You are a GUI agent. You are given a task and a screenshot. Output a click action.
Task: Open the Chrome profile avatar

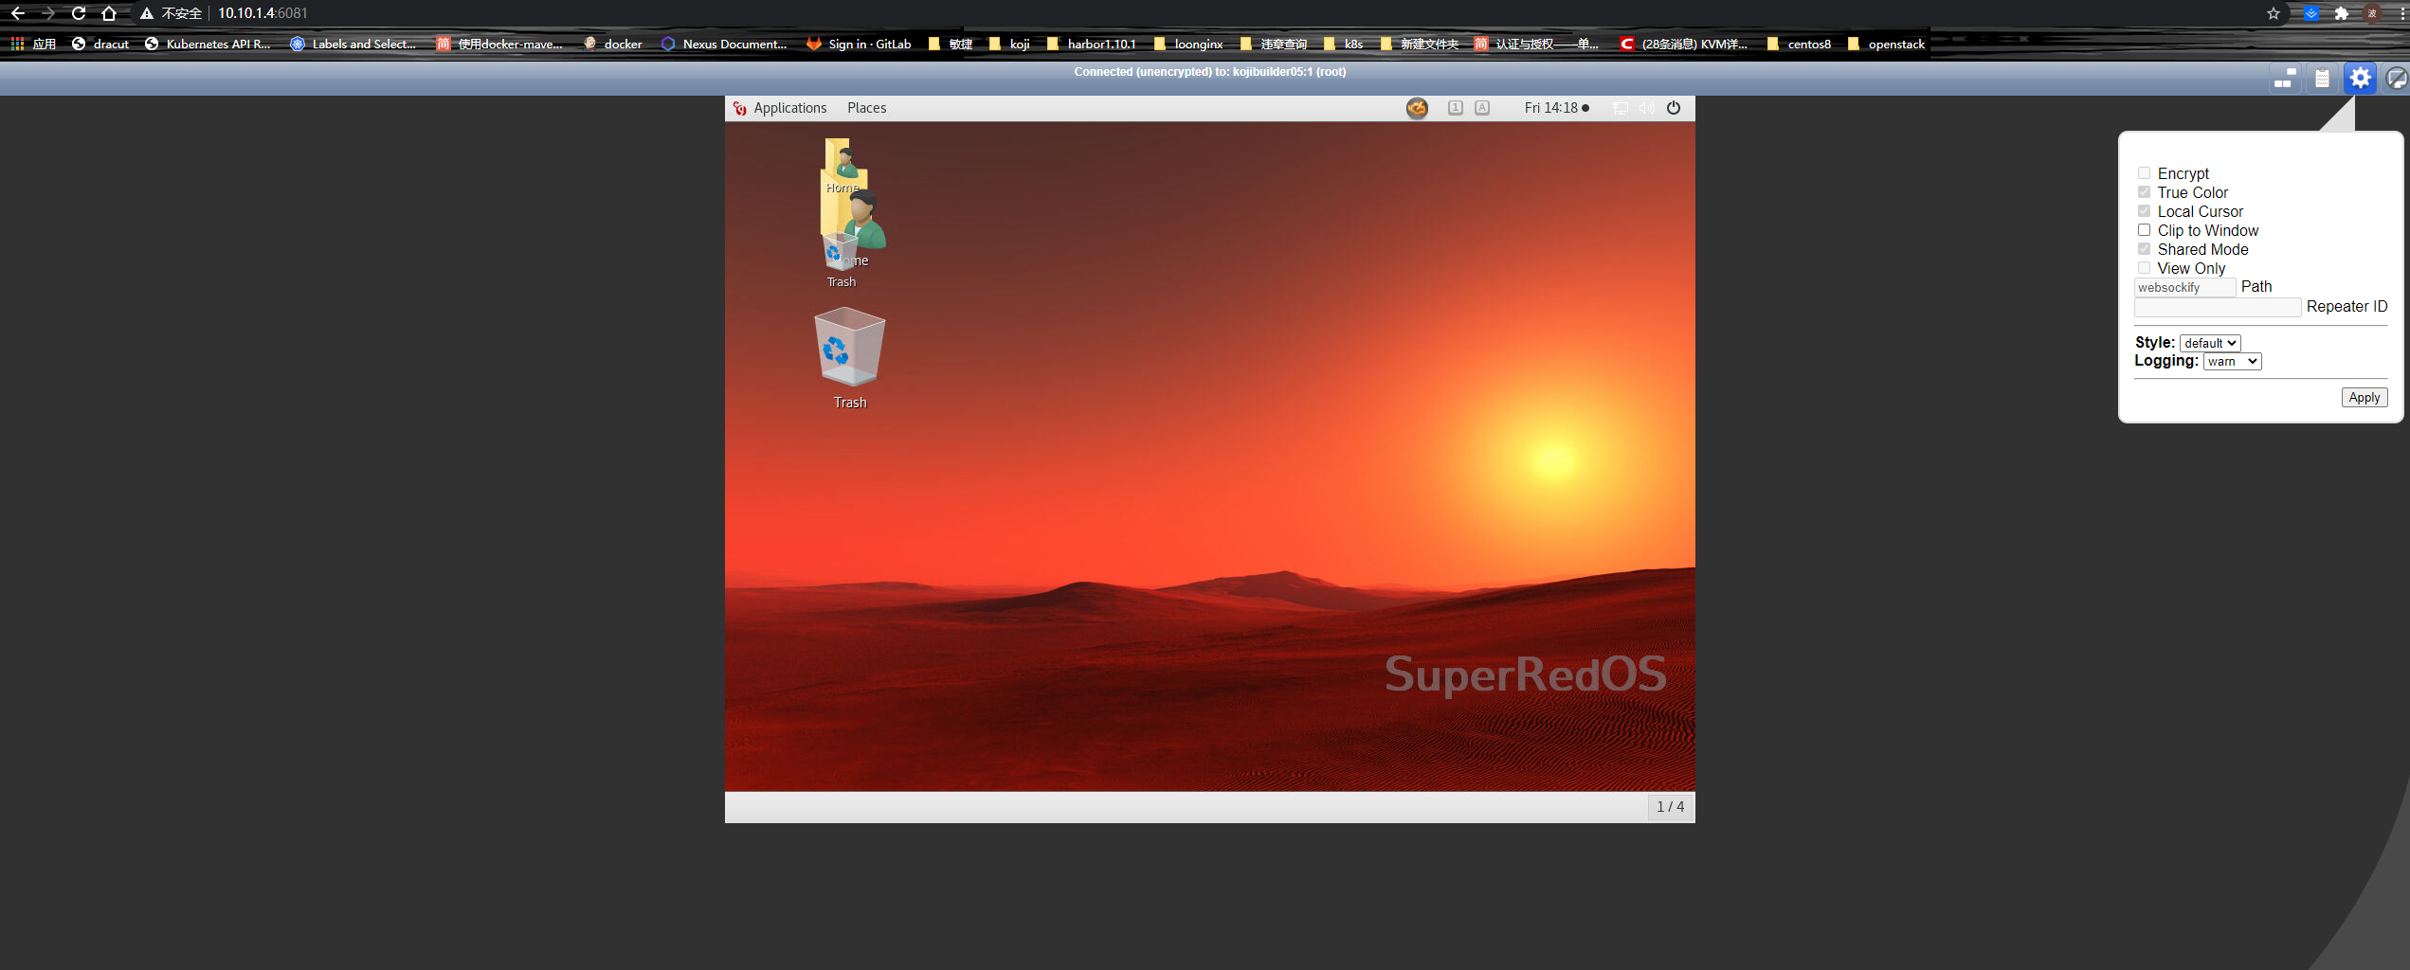tap(2372, 13)
